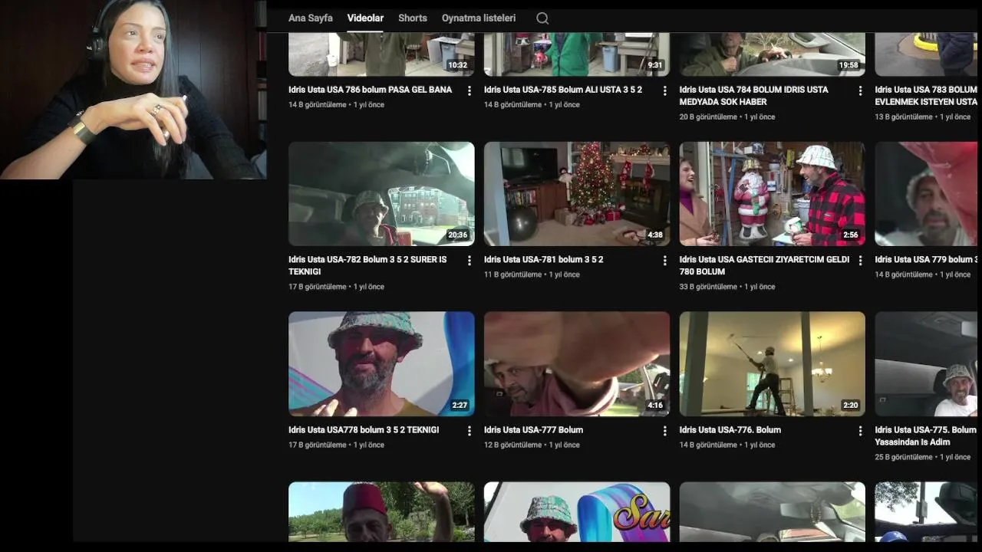Screen dimensions: 982x552
Task: Open title USA-782 Bolum 3 5 2 SURER IS TEKNIGI
Action: pos(367,265)
